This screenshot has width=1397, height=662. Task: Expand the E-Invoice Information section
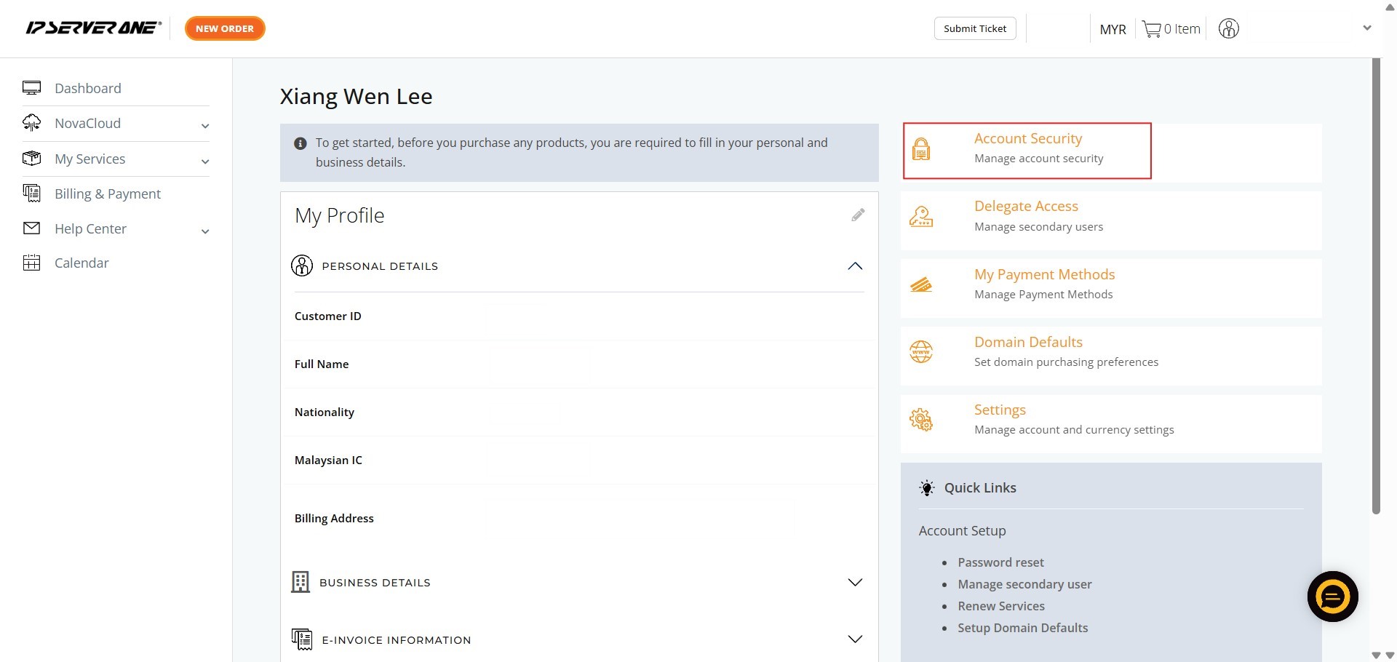855,639
